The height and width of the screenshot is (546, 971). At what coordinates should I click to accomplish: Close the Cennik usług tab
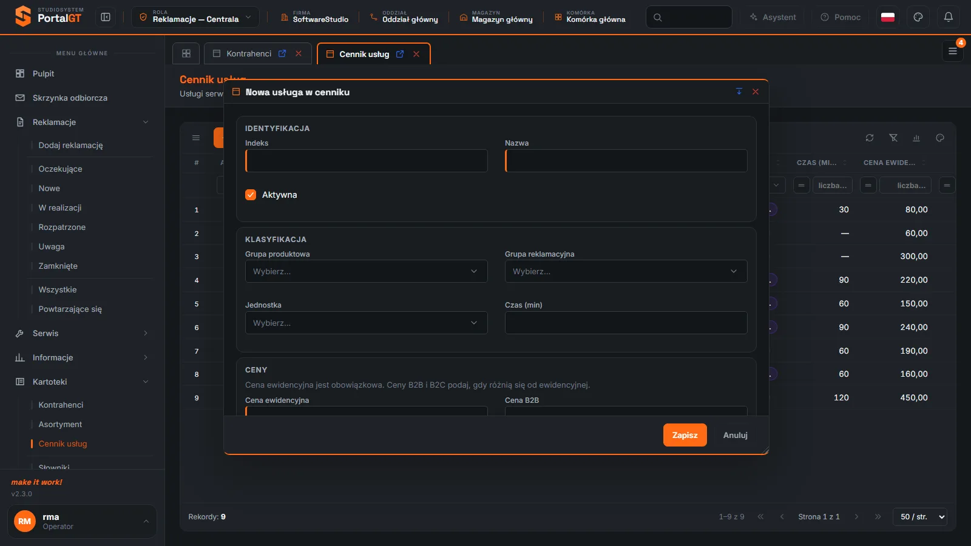(x=416, y=54)
